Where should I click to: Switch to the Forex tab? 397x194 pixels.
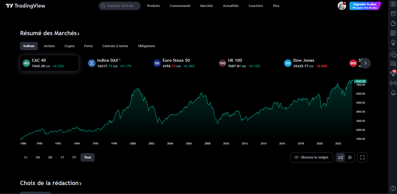click(x=88, y=46)
